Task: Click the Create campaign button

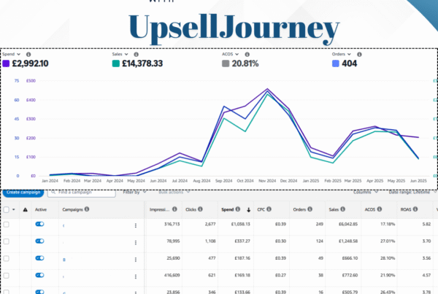Action: coord(23,193)
